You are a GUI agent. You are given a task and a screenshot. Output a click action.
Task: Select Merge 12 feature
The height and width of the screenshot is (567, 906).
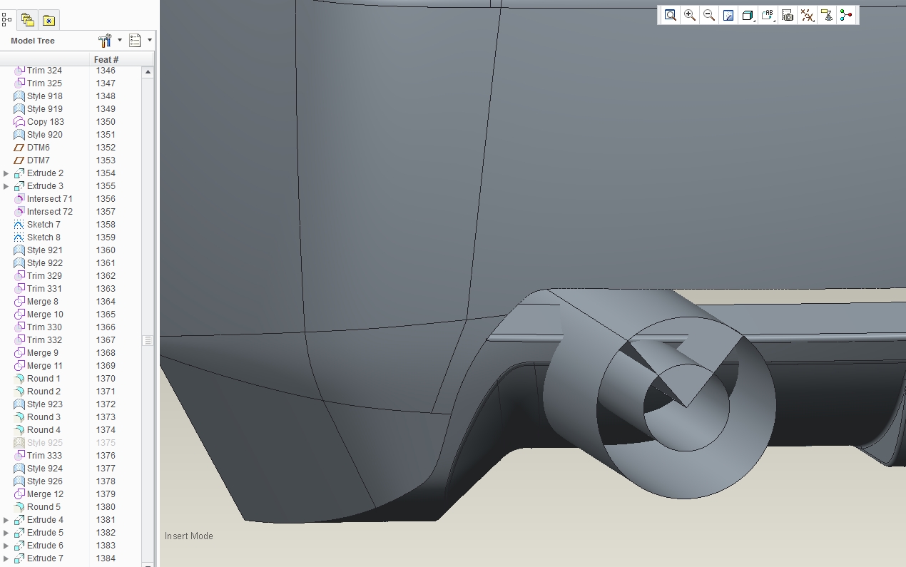tap(45, 494)
